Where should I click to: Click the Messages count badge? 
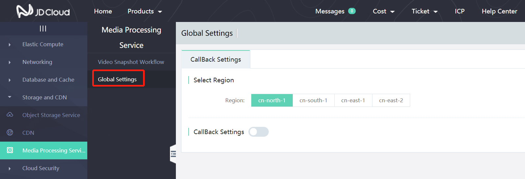pyautogui.click(x=352, y=11)
